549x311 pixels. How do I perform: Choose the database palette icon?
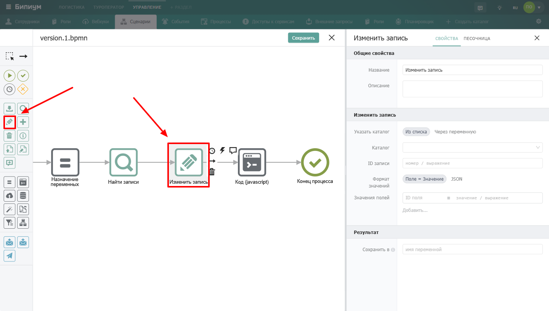pos(23,196)
